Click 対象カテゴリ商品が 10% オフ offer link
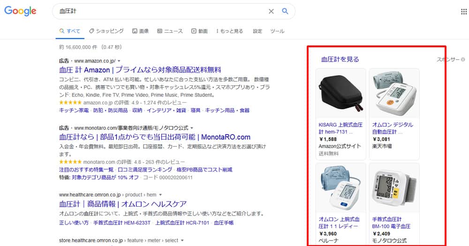 pyautogui.click(x=105, y=178)
